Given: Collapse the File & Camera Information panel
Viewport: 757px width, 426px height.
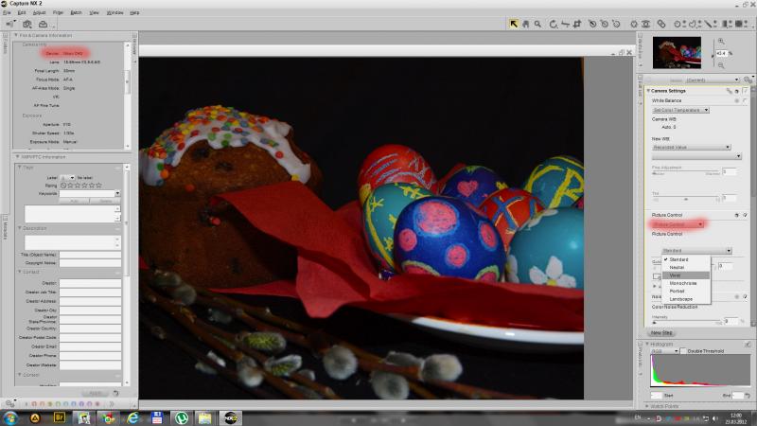Looking at the screenshot, I should click(16, 35).
